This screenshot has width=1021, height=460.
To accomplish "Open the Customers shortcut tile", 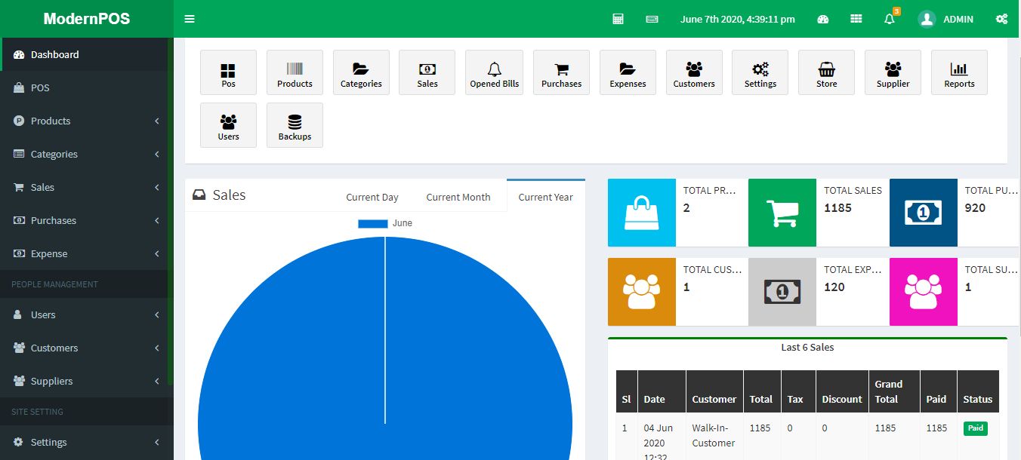I will (694, 72).
